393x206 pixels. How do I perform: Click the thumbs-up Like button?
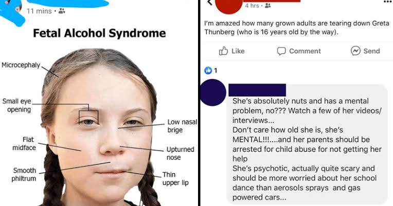tap(231, 51)
